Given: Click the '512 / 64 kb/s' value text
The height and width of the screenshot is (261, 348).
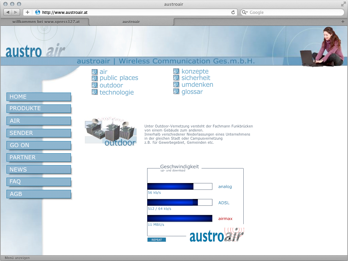Looking at the screenshot, I should tap(159, 208).
